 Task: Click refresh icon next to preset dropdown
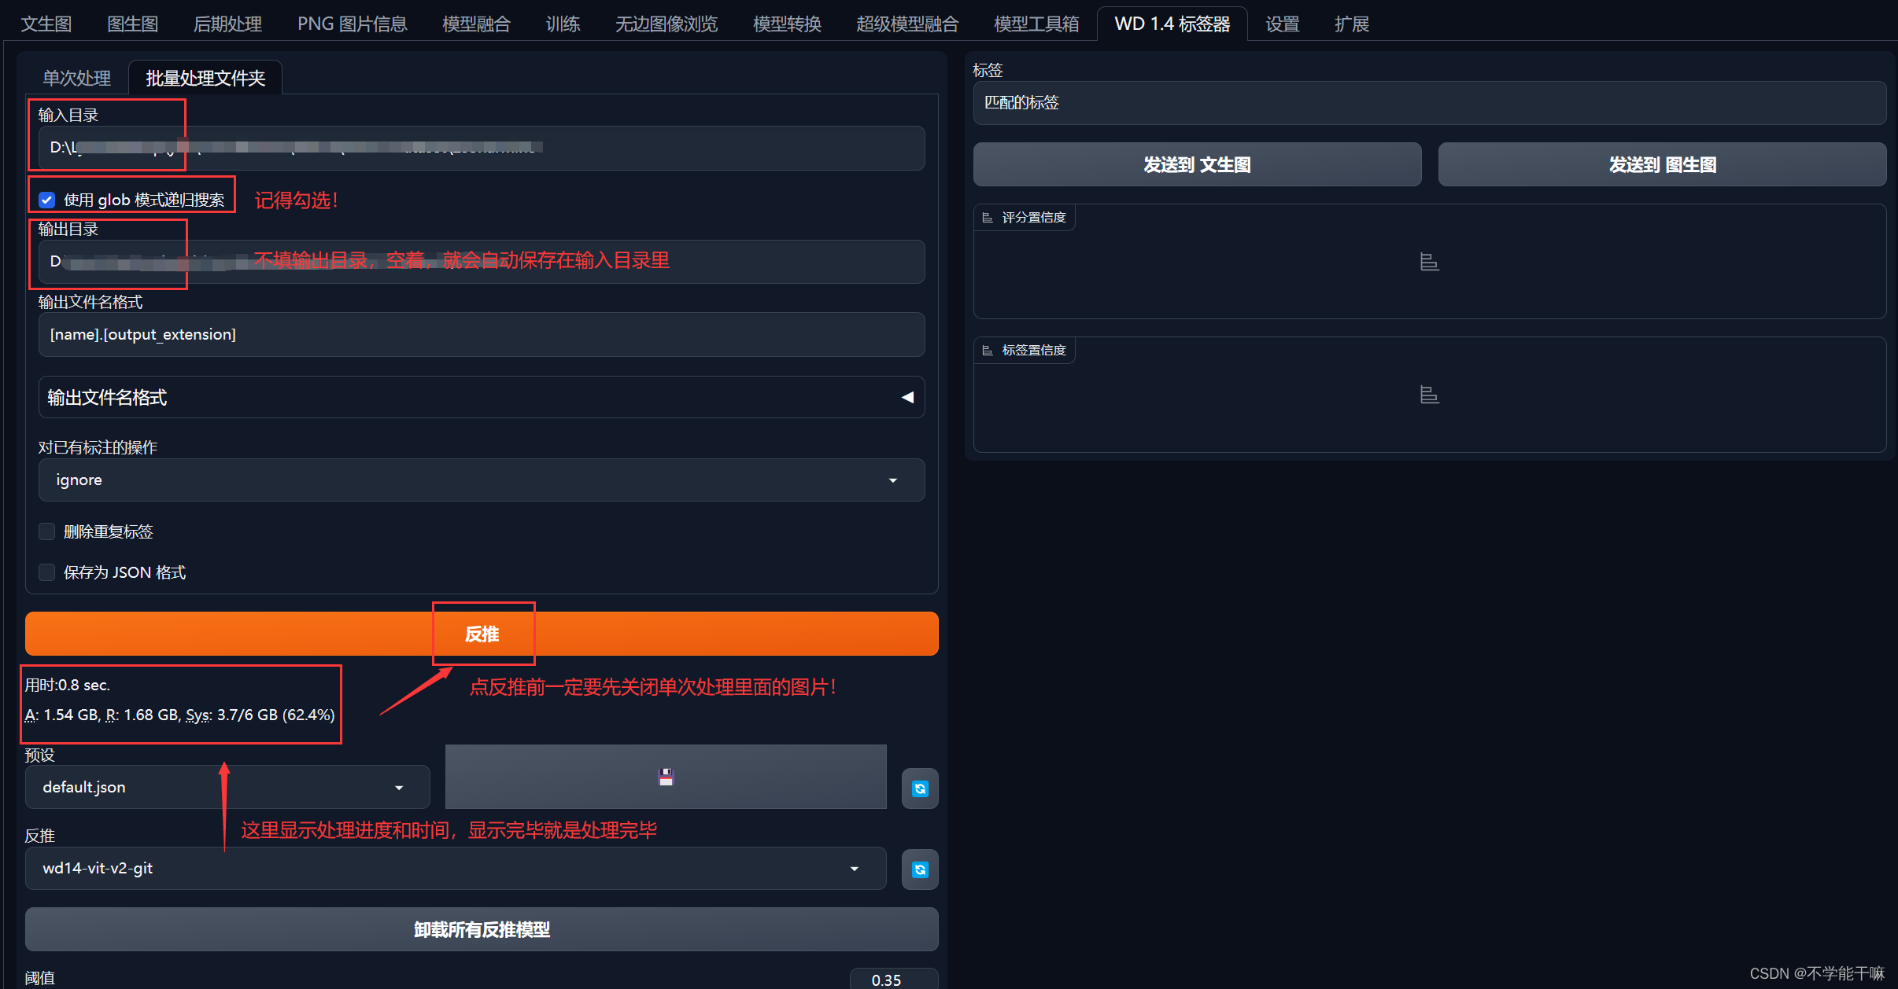(x=919, y=789)
